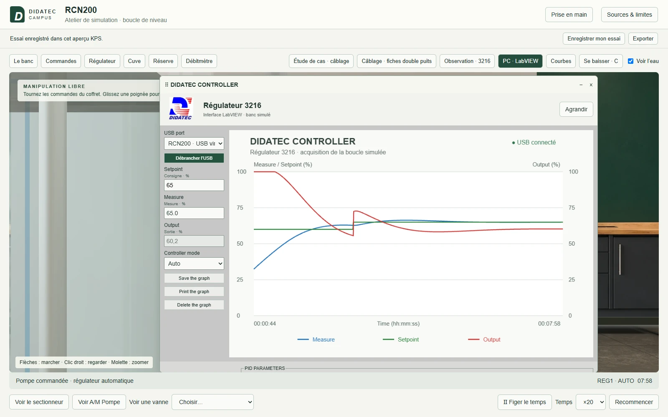Click the Output field showing 60,2

194,241
